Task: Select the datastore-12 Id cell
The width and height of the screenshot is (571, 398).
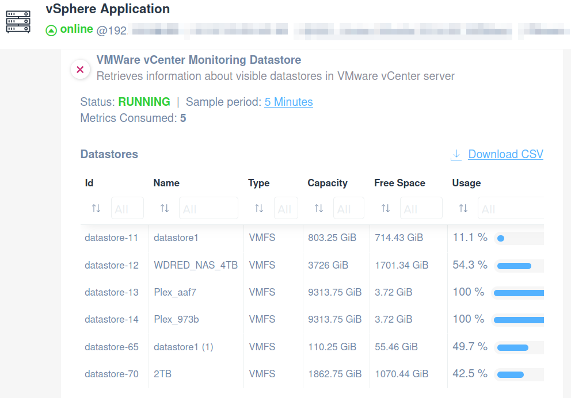Action: 112,265
